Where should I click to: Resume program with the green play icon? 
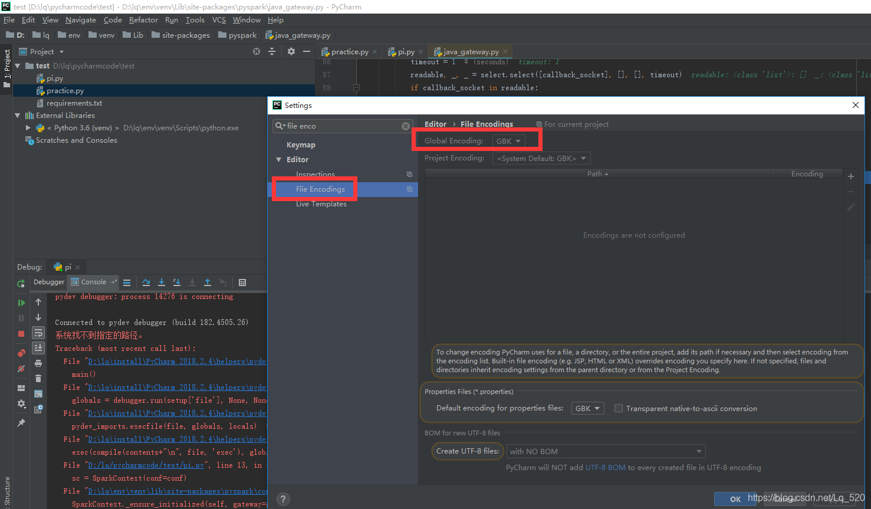[x=21, y=303]
